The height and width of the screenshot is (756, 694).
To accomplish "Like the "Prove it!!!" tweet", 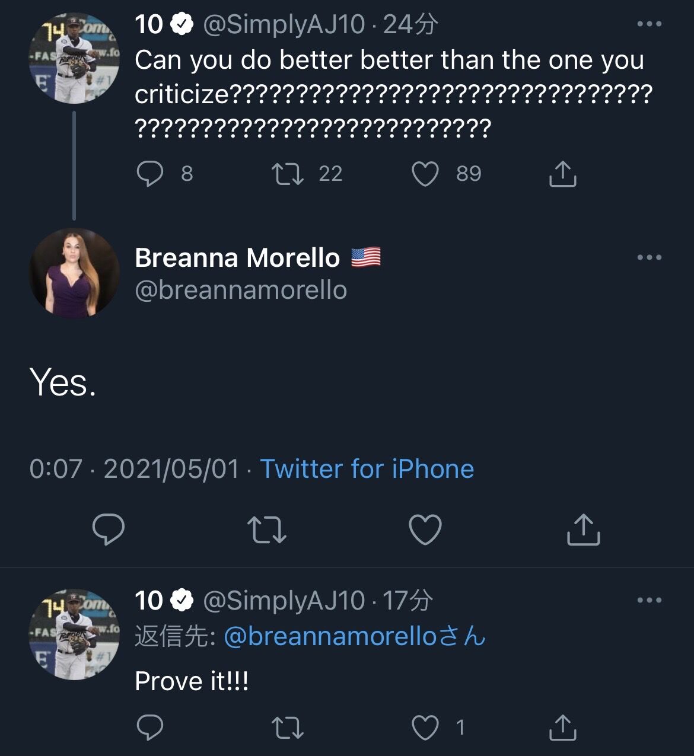I will pyautogui.click(x=425, y=728).
